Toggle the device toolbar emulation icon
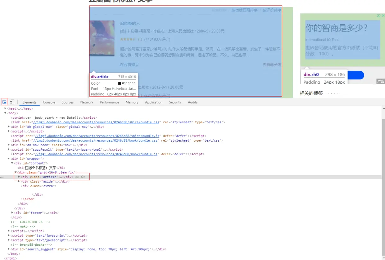The image size is (385, 260). [12, 102]
